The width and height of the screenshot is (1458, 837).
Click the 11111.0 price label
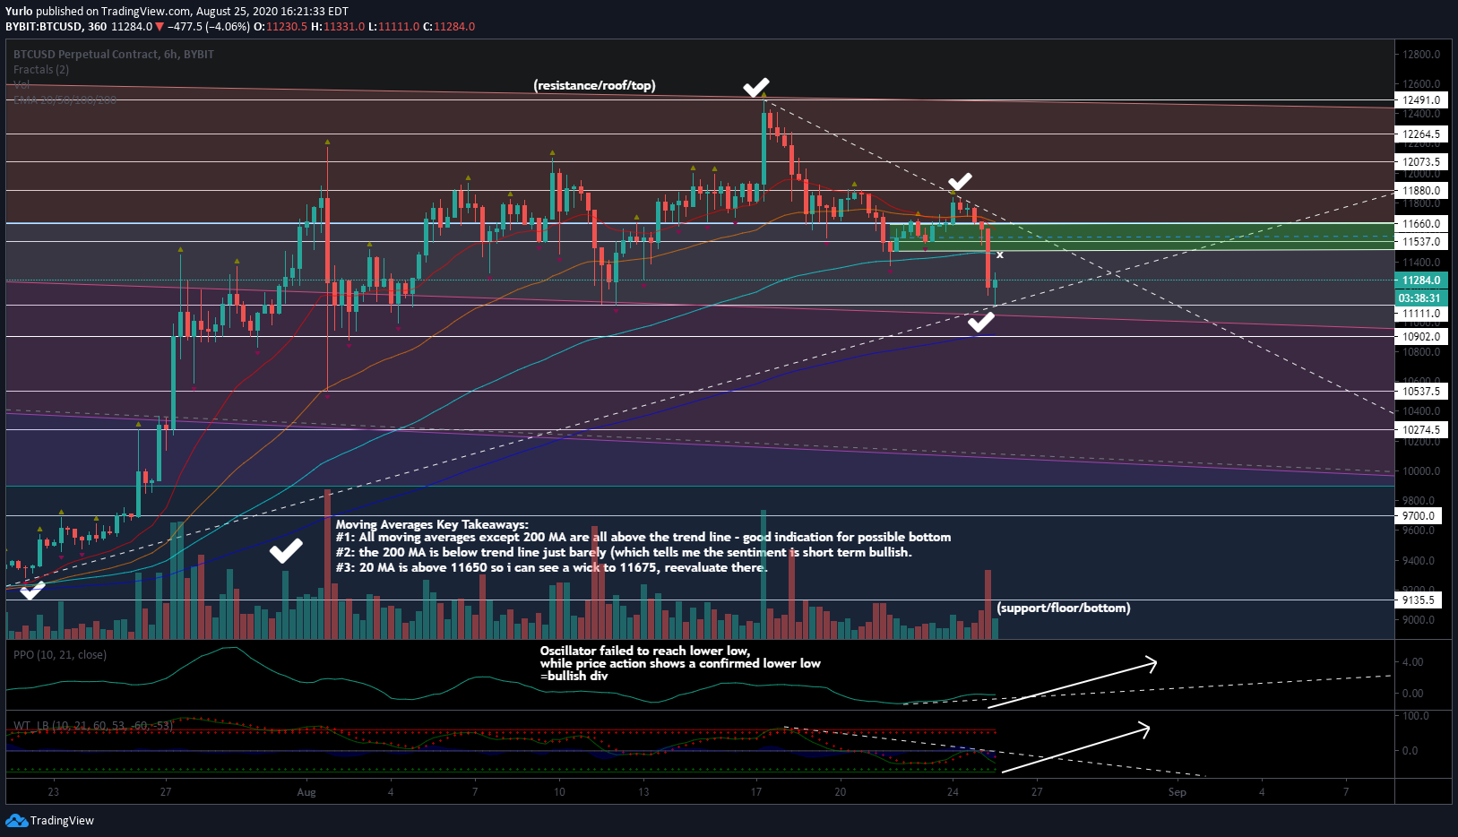click(x=1422, y=314)
